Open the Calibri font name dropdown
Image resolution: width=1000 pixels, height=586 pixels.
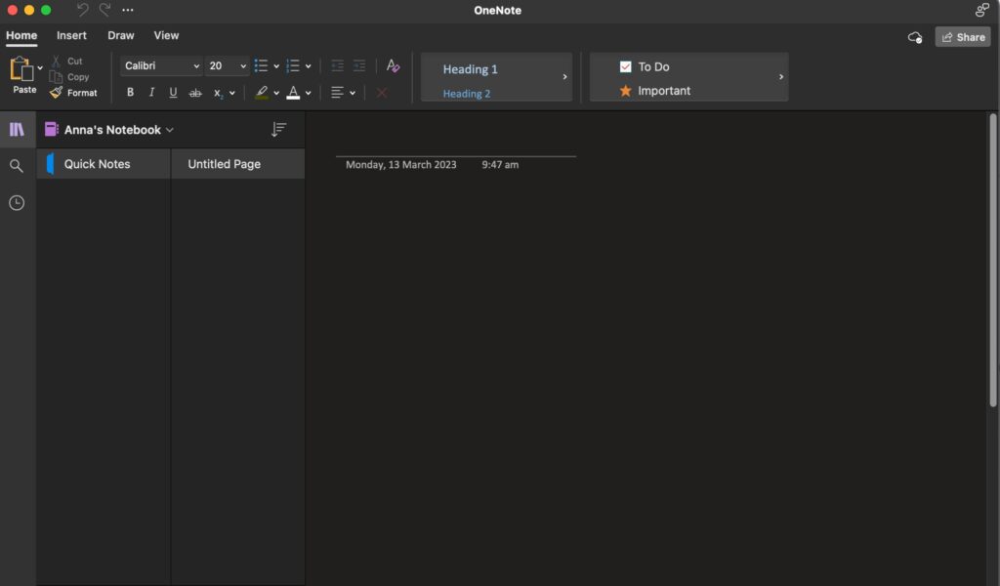(161, 65)
